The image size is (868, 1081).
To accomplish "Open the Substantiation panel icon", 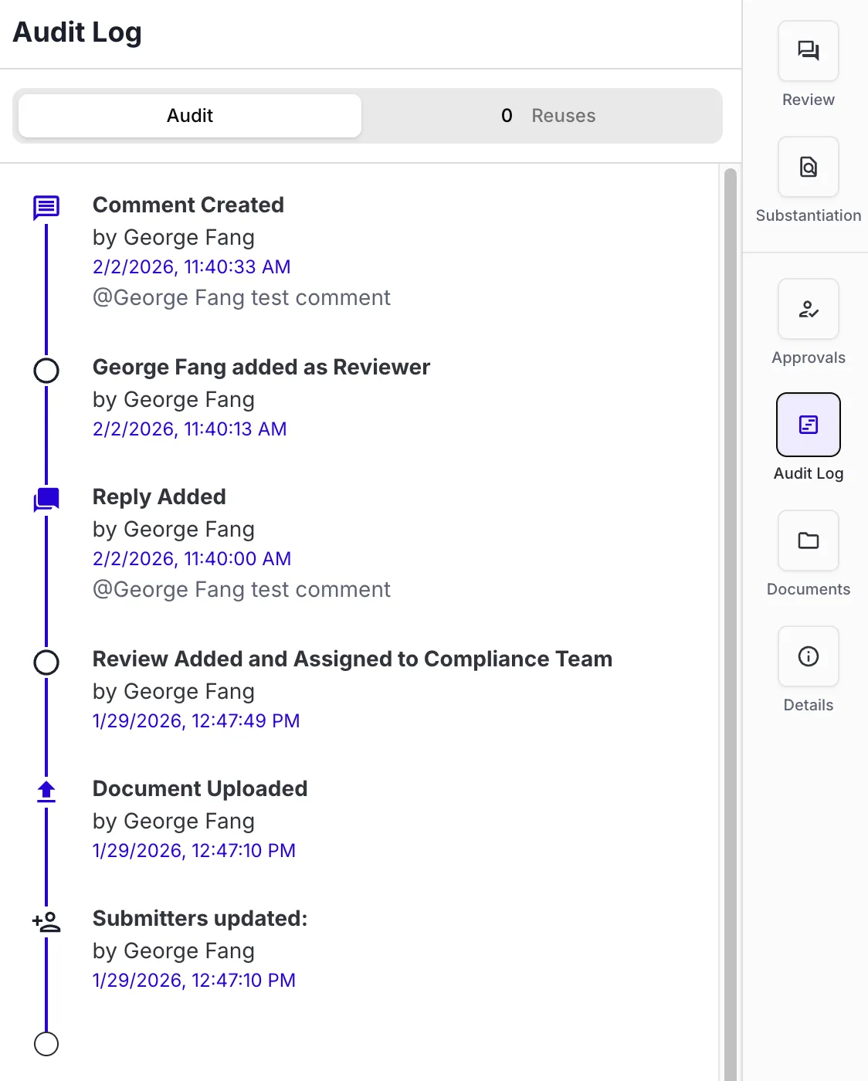I will (x=809, y=167).
